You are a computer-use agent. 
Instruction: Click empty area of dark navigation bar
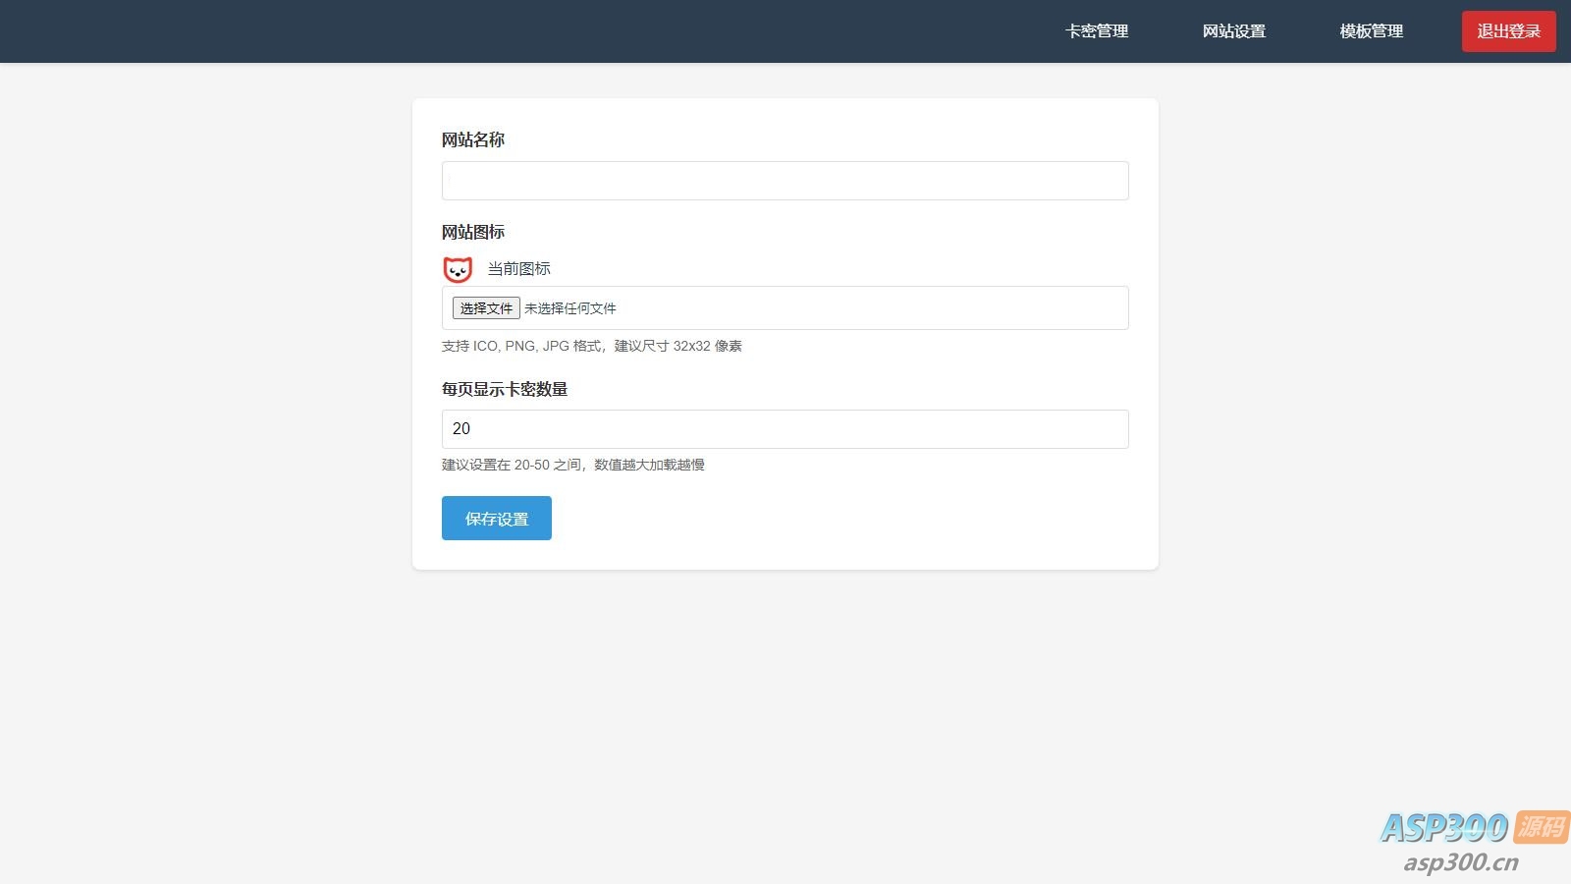tap(491, 31)
